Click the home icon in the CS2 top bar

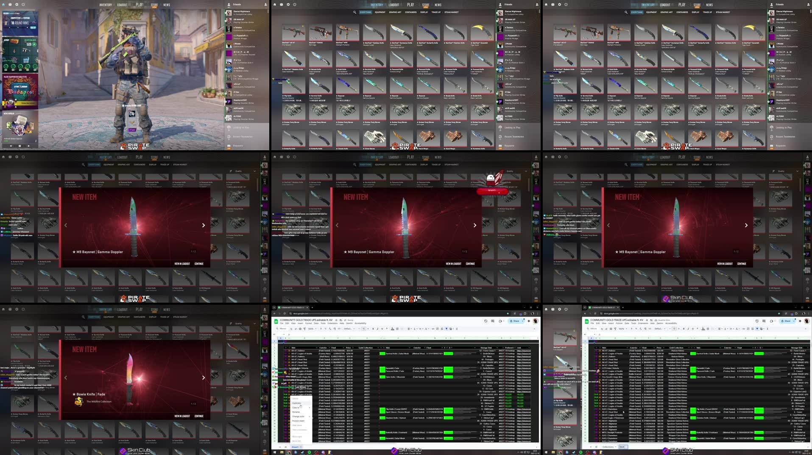(275, 5)
